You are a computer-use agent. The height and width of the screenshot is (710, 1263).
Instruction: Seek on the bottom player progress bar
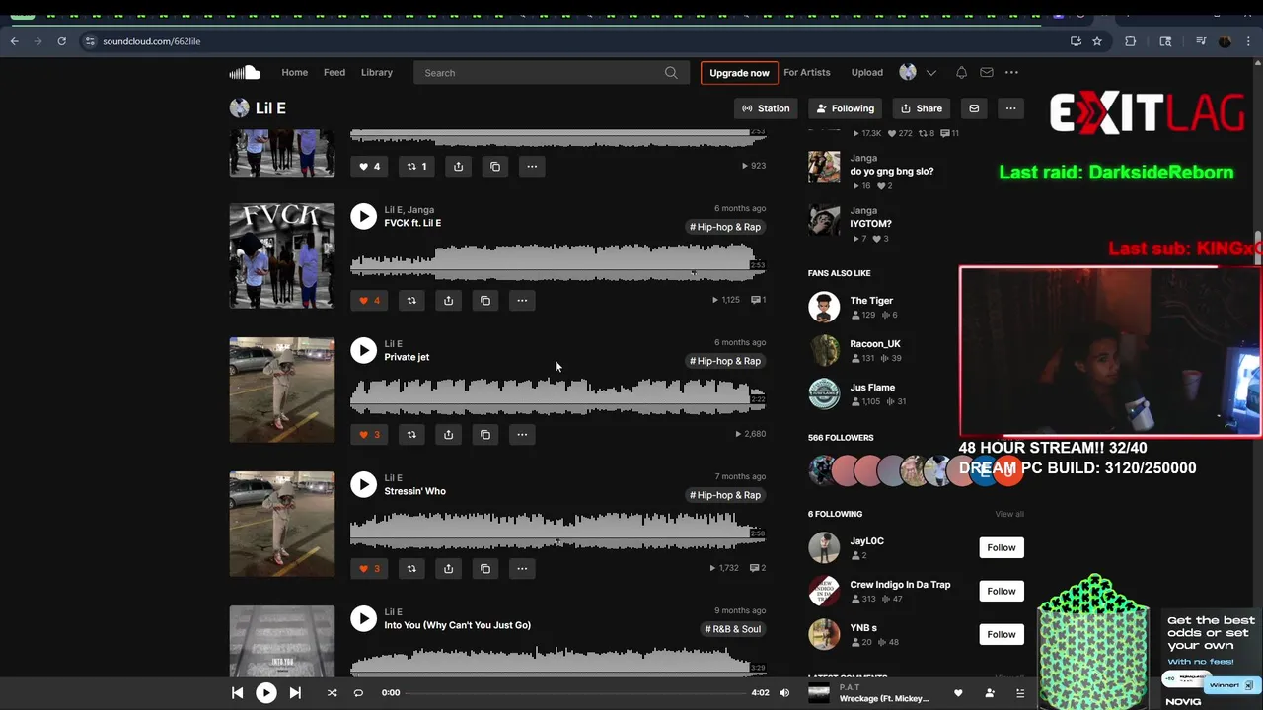tap(575, 692)
